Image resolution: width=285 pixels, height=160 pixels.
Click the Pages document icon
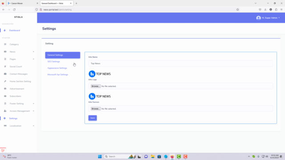[5, 59]
